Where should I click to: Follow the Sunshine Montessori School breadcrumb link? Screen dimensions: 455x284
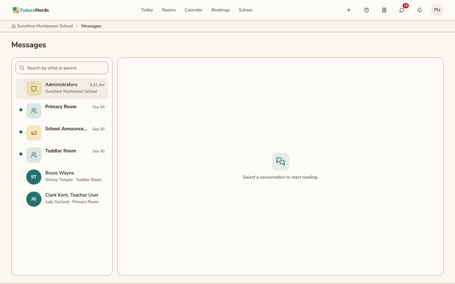pyautogui.click(x=45, y=26)
